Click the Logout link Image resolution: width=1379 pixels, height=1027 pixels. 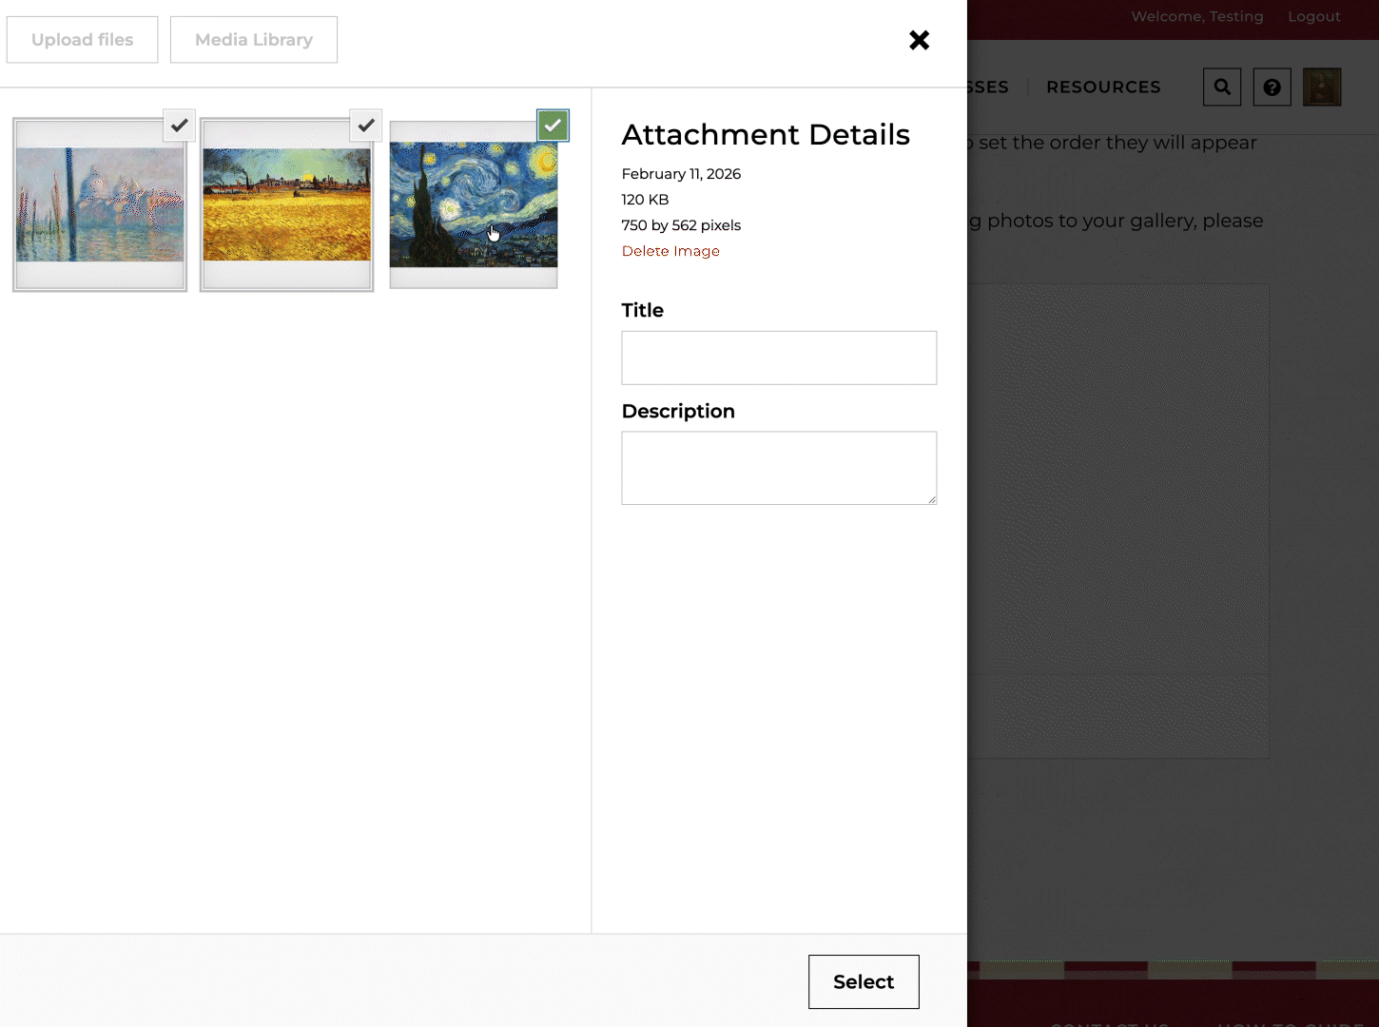pyautogui.click(x=1313, y=16)
